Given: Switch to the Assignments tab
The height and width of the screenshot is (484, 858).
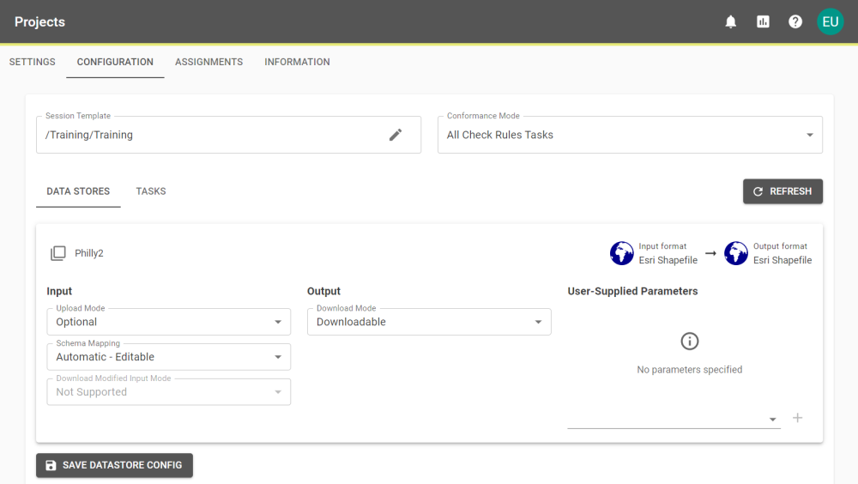Looking at the screenshot, I should click(x=208, y=62).
